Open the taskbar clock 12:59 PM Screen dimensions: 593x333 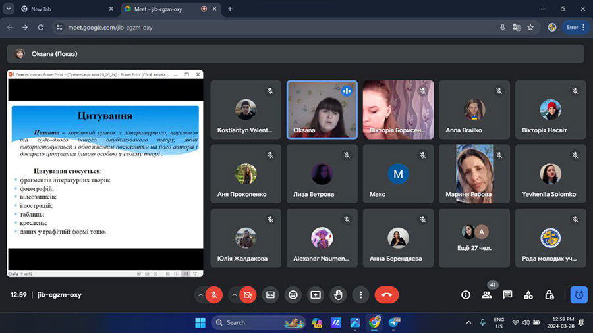point(561,322)
